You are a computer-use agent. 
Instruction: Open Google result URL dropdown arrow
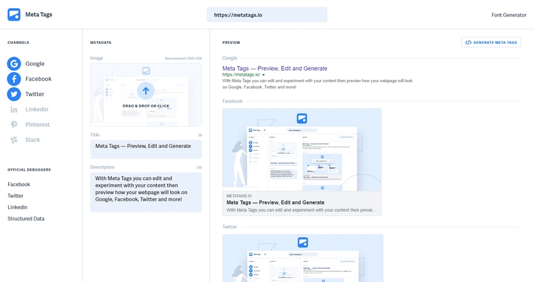264,75
